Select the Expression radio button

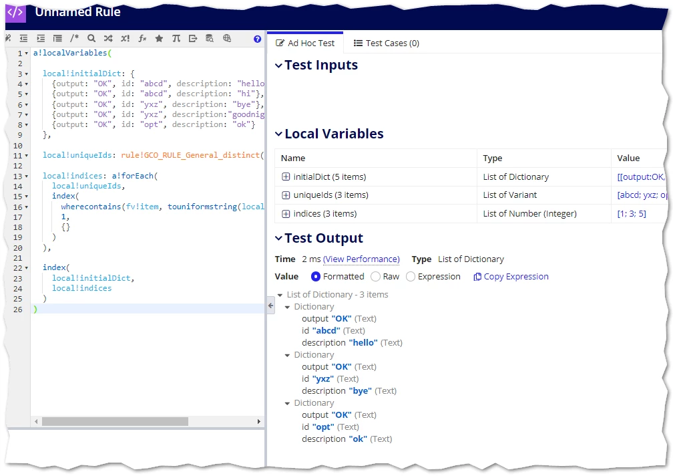coord(411,276)
